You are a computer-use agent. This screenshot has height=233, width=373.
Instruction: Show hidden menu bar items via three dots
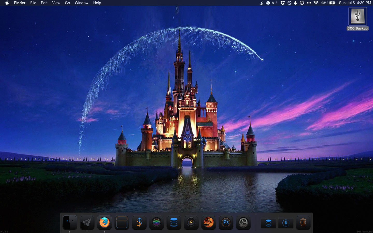coord(309,3)
